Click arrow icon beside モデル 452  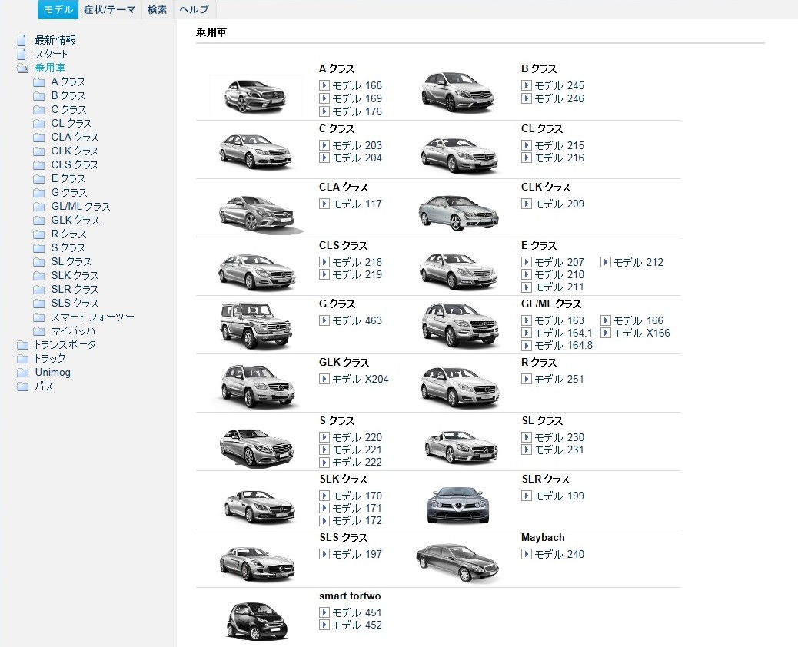324,625
